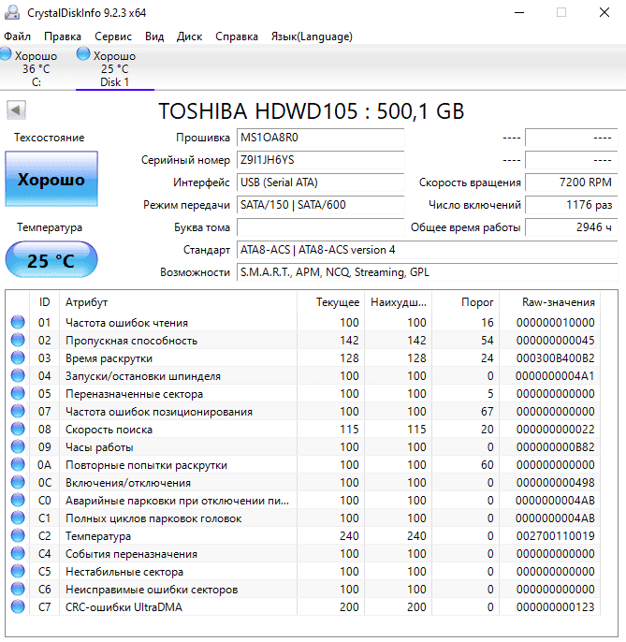The height and width of the screenshot is (642, 626).
Task: Click status orb for Переназначенные сектора row
Action: click(18, 394)
